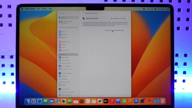Image resolution: width=192 pixels, height=108 pixels.
Task: Open Launchpad from the Dock
Action: click(33, 101)
